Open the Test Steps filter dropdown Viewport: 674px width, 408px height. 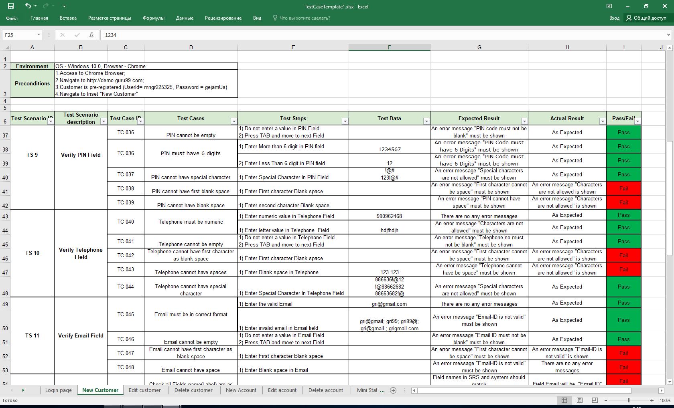click(345, 121)
